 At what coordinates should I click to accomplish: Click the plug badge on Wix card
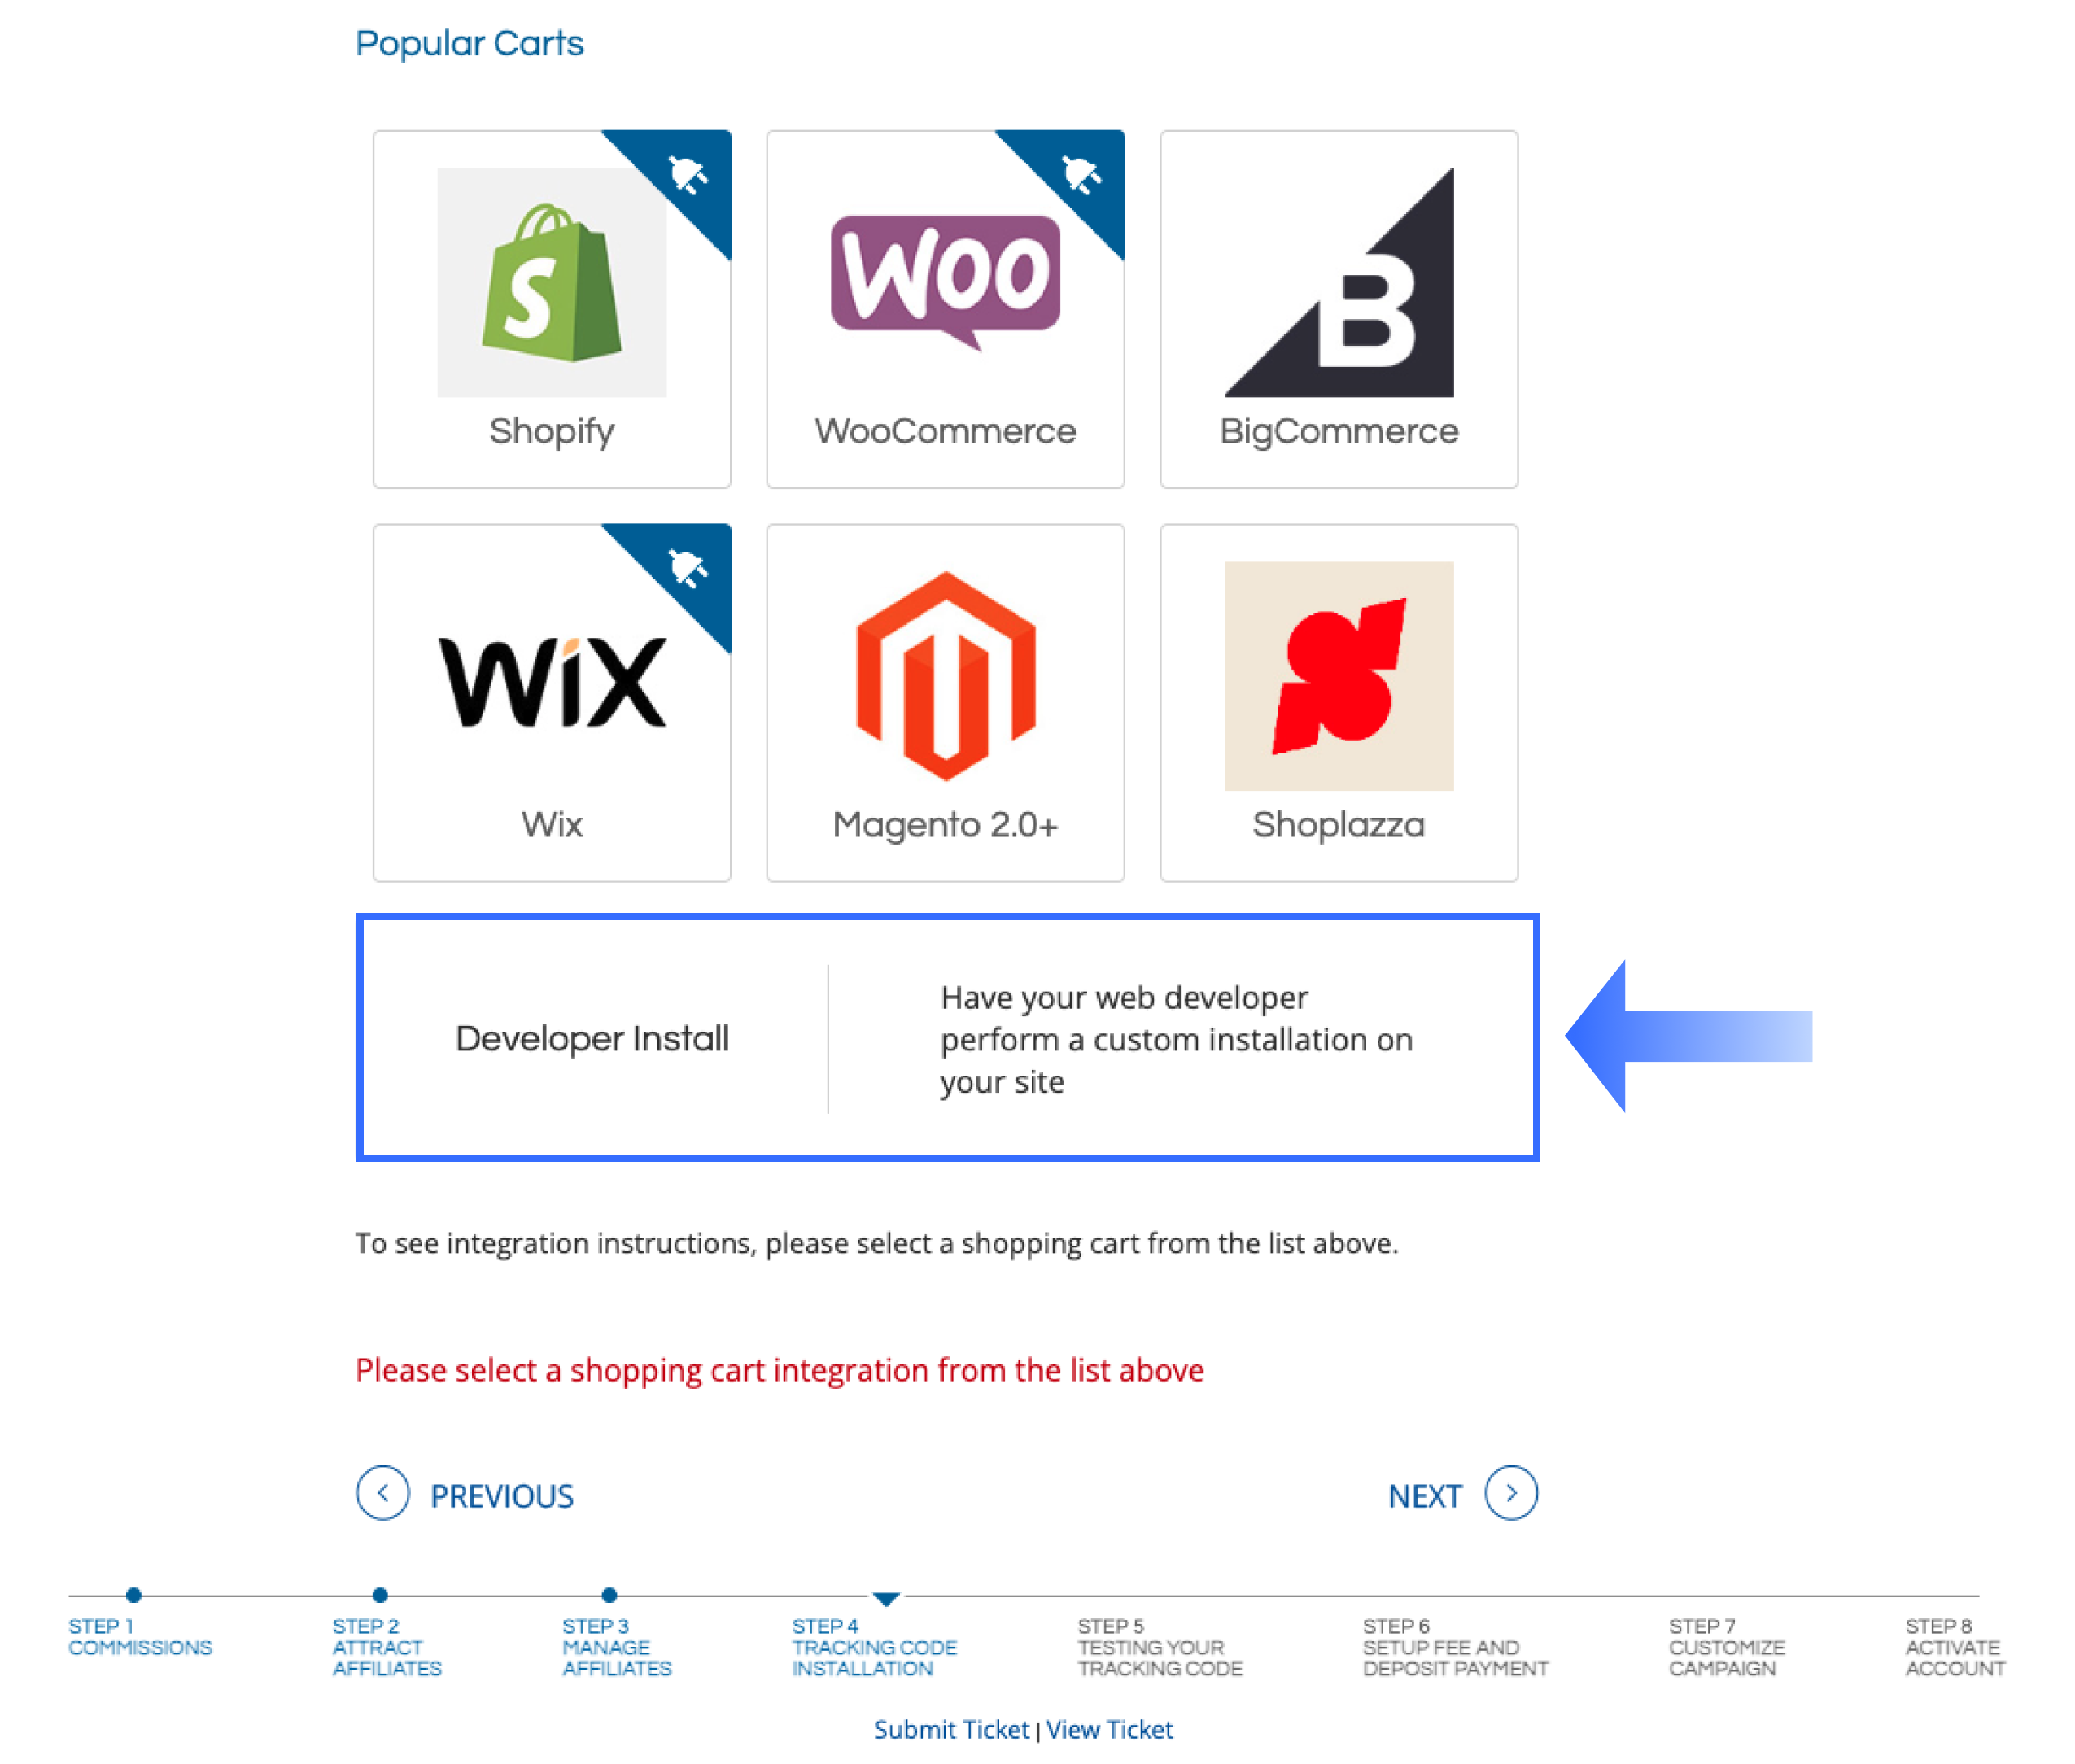point(687,568)
